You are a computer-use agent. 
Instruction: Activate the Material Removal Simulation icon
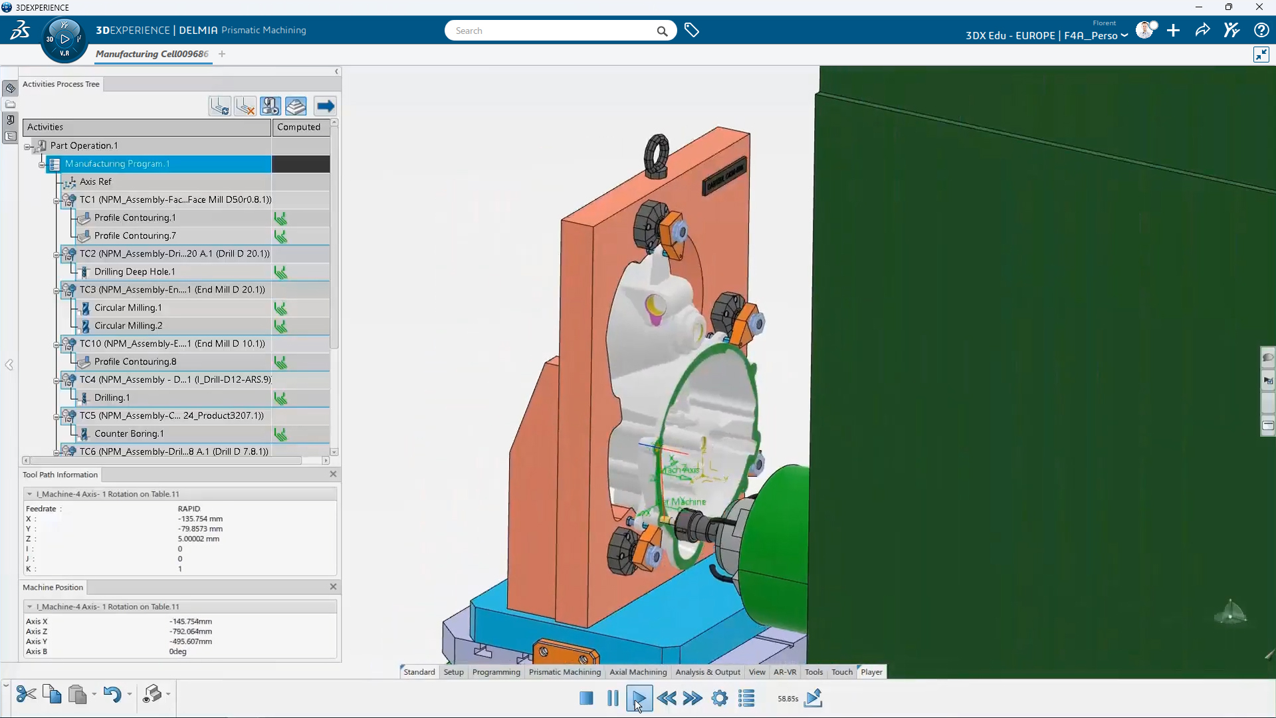pos(296,106)
